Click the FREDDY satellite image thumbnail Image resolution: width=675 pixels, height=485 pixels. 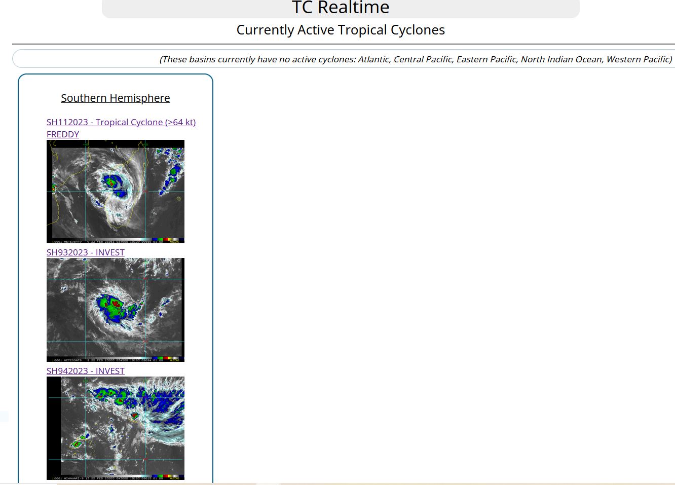(x=116, y=192)
